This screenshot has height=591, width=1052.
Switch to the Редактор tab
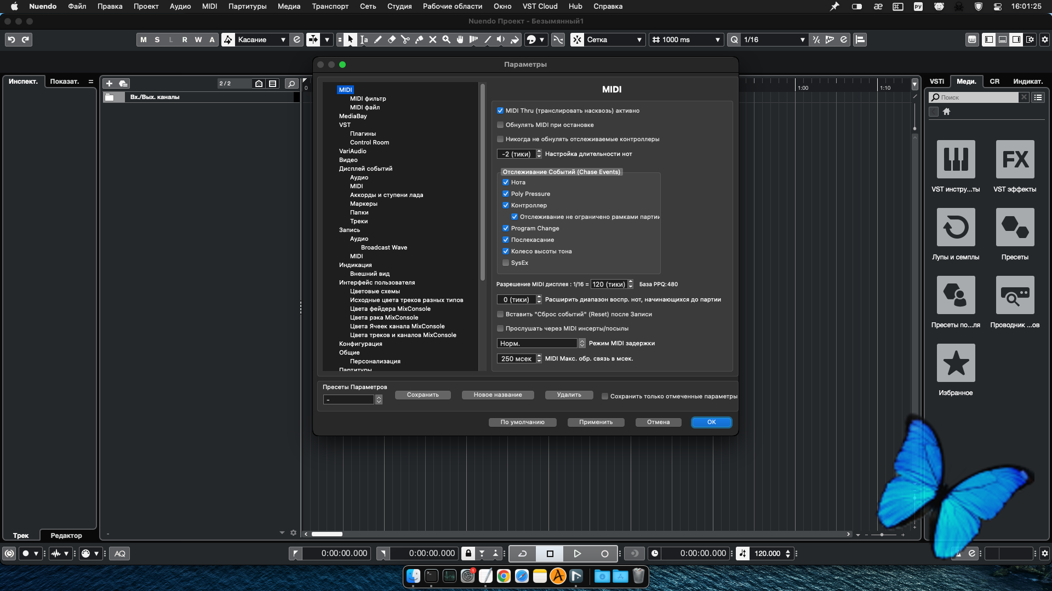click(x=66, y=535)
